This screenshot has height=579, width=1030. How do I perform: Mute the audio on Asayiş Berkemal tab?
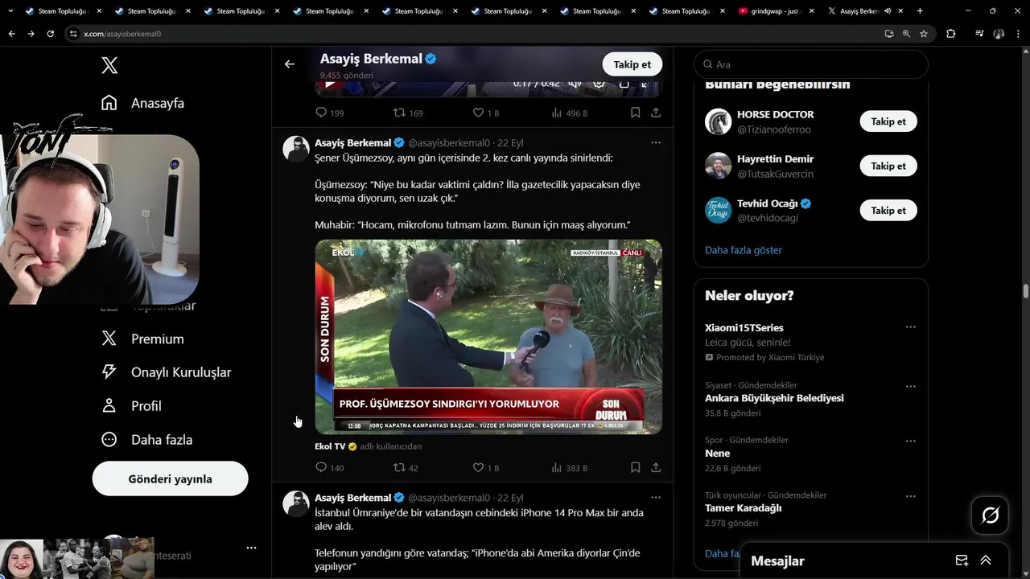tap(888, 11)
